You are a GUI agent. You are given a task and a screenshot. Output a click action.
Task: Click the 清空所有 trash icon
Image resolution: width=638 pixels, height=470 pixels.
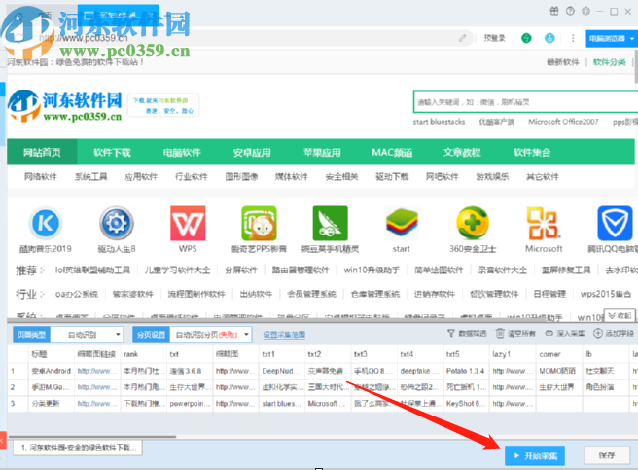point(500,333)
